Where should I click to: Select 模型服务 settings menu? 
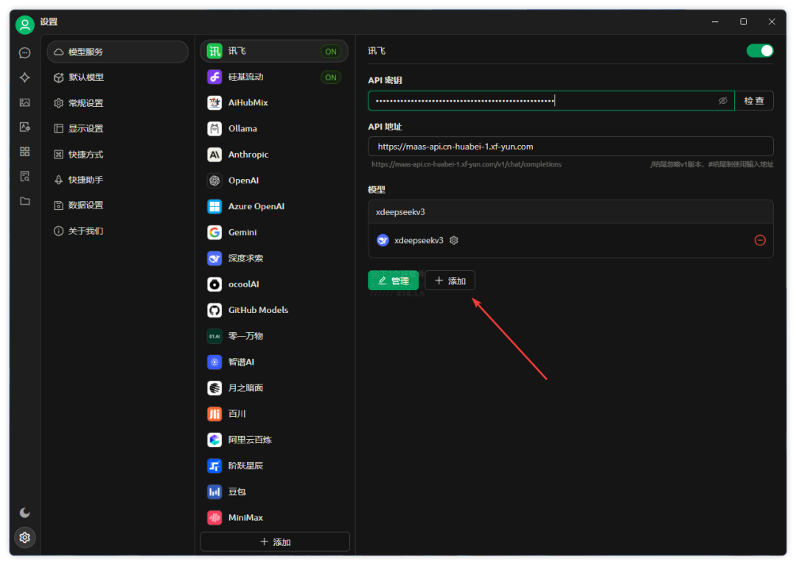pyautogui.click(x=118, y=52)
